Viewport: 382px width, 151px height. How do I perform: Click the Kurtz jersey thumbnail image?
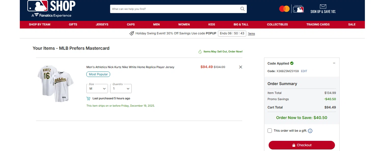tap(56, 84)
